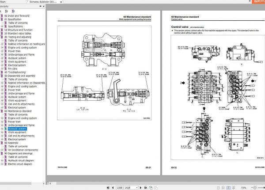Open 50 Disassembly and assembly bookmark
The height and width of the screenshot is (190, 265).
[20, 76]
